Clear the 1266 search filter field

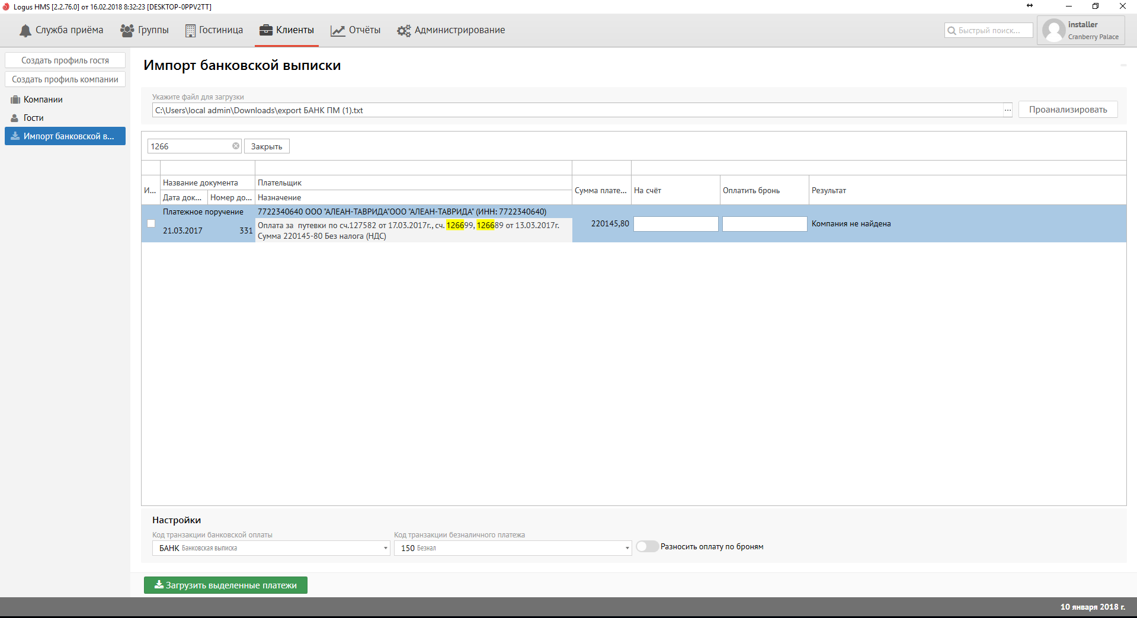pyautogui.click(x=236, y=146)
